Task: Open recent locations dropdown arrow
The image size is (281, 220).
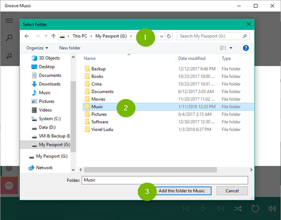Action: pos(46,36)
